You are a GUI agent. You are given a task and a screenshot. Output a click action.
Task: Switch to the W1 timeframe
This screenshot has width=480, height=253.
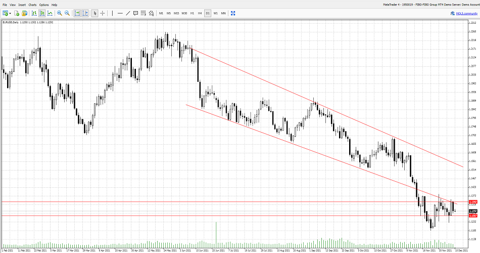click(x=216, y=13)
